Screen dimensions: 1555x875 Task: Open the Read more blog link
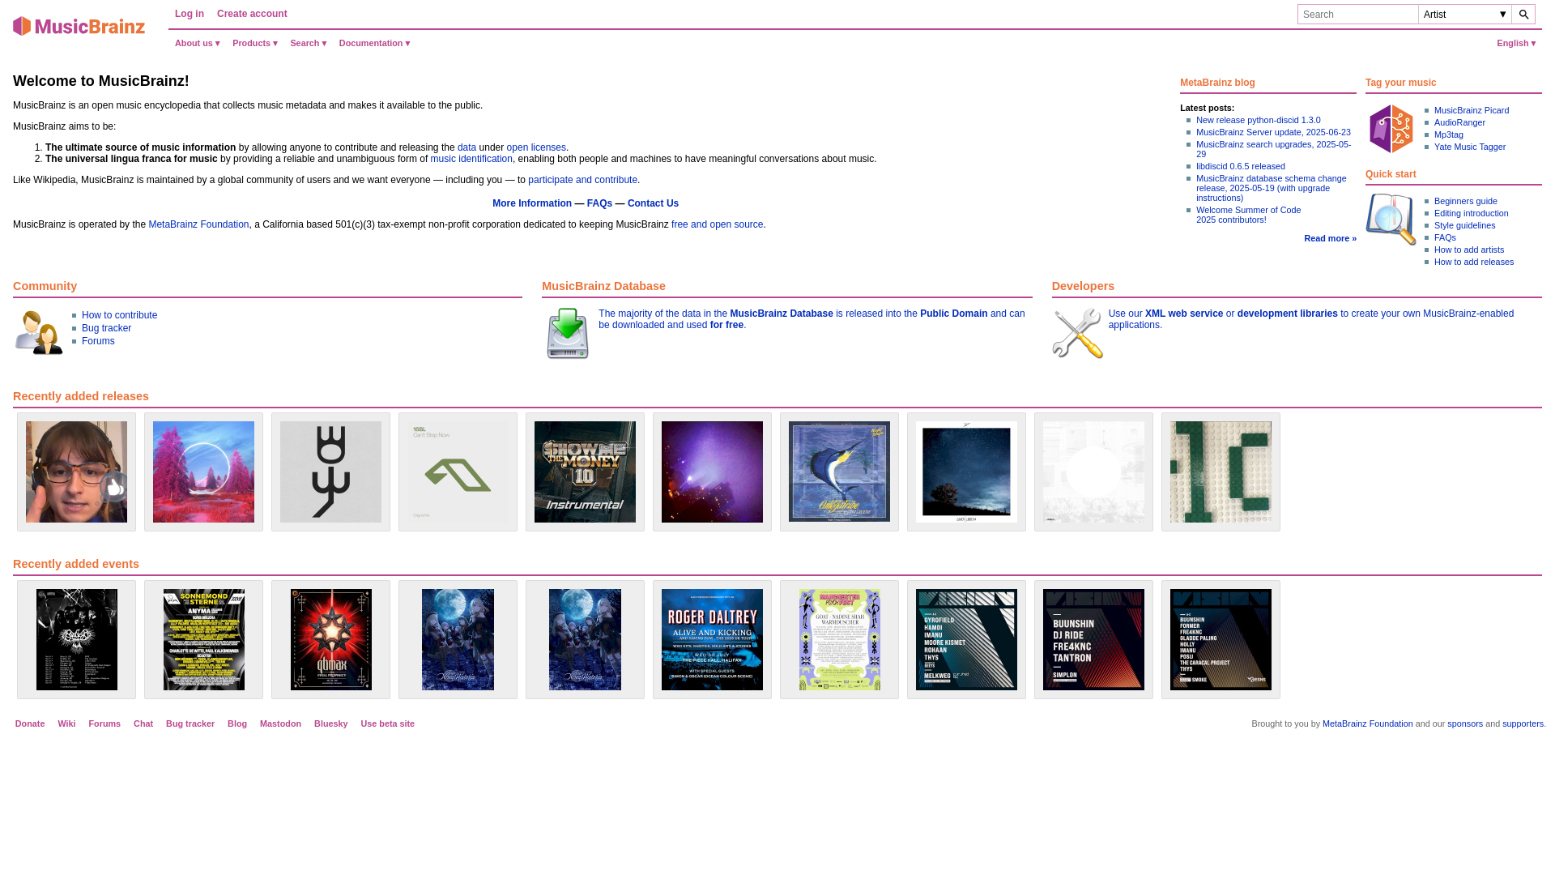[x=1330, y=238]
